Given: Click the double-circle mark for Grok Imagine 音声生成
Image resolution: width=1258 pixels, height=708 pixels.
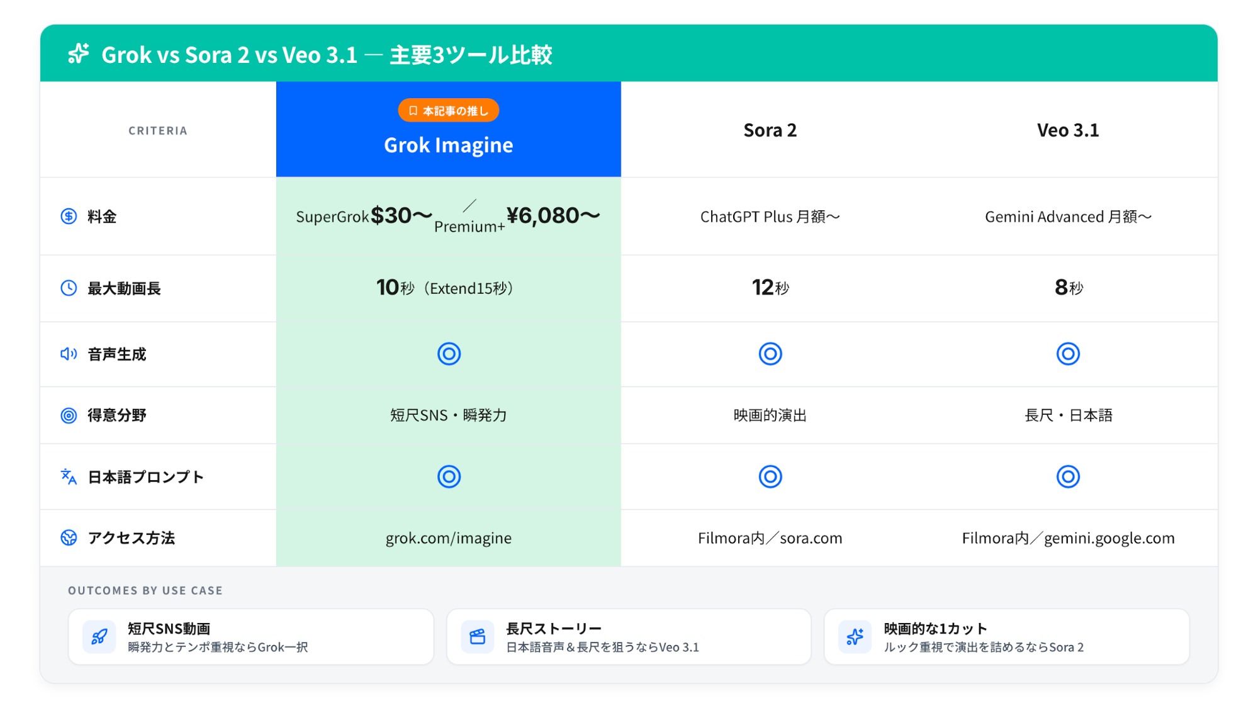Looking at the screenshot, I should (x=449, y=354).
